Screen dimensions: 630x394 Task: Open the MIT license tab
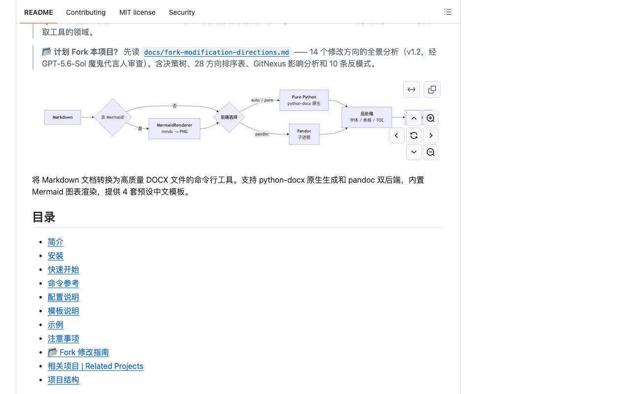coord(137,12)
